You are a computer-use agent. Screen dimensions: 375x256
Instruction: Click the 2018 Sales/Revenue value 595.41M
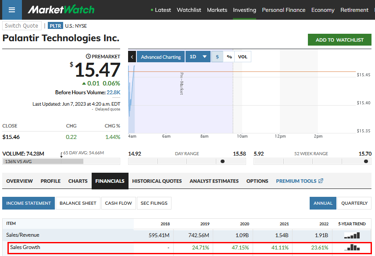pyautogui.click(x=159, y=235)
